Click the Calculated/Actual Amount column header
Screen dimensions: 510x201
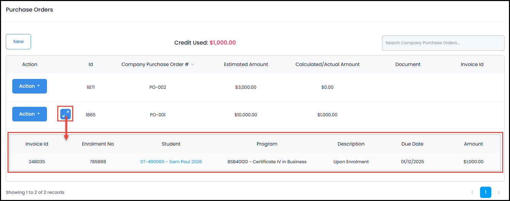327,64
